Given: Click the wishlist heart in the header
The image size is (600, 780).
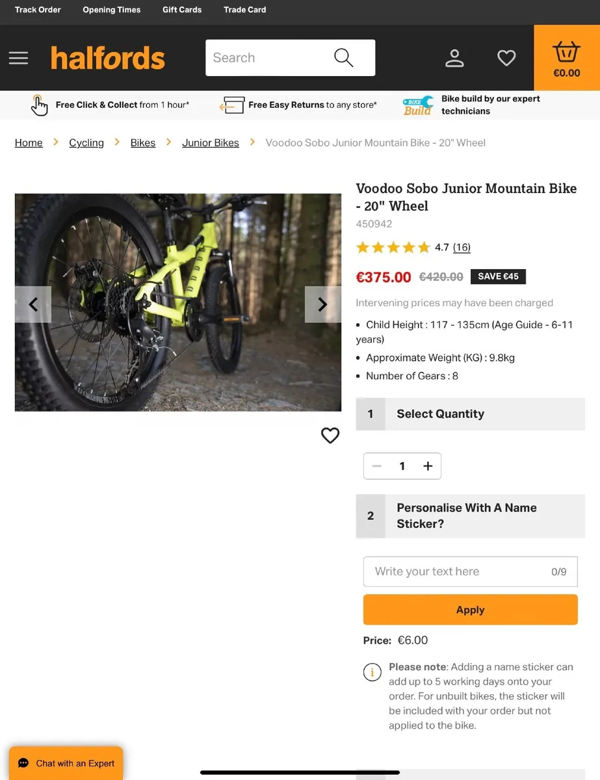Looking at the screenshot, I should point(506,58).
